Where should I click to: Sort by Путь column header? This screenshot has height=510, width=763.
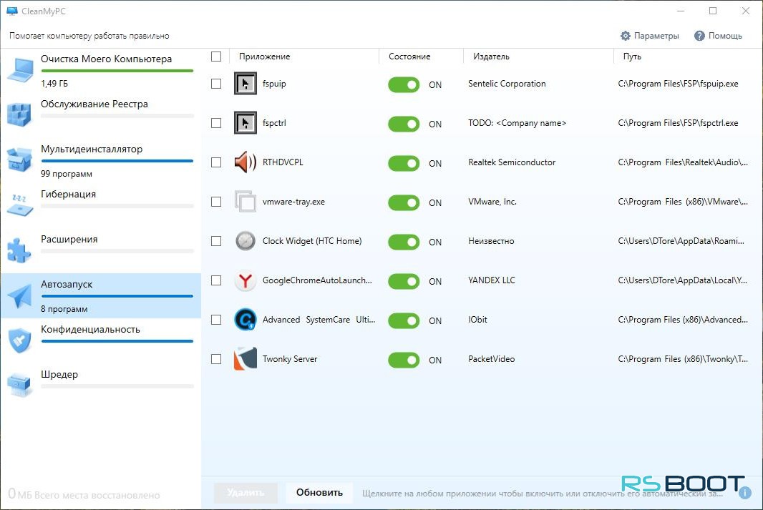click(x=631, y=57)
